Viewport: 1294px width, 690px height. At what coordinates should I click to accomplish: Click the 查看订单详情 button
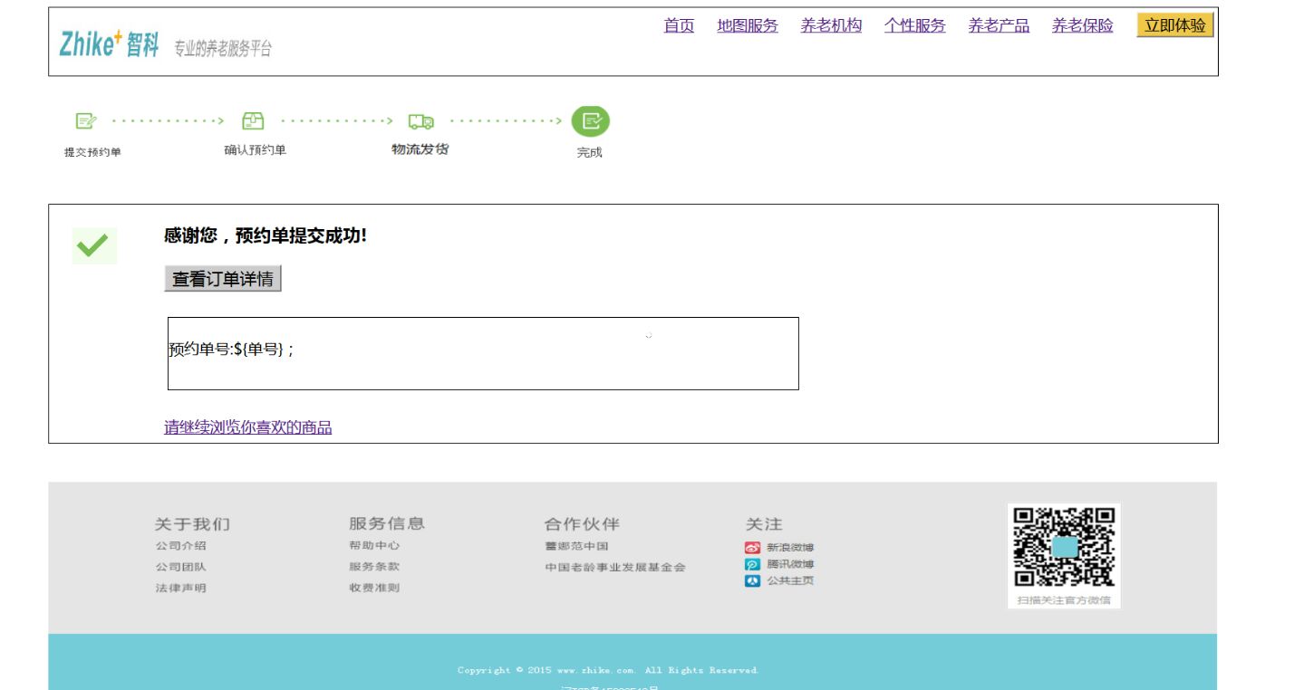point(223,279)
